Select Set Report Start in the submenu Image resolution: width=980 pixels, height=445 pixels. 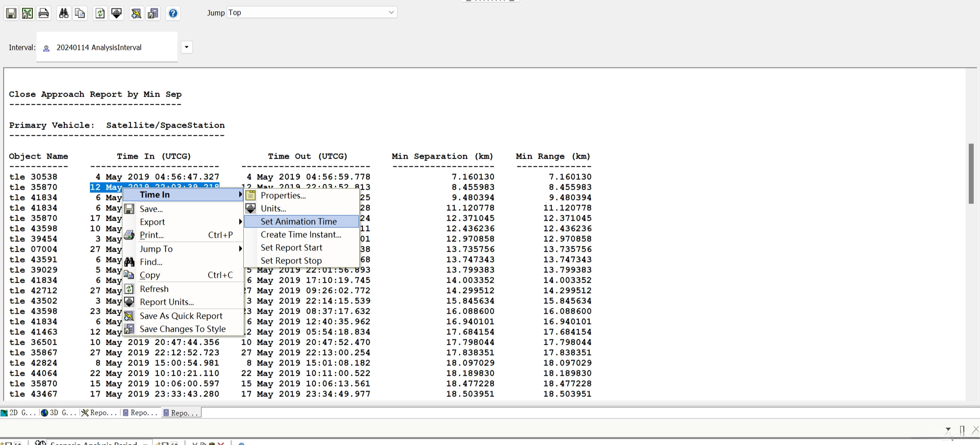(x=302, y=248)
